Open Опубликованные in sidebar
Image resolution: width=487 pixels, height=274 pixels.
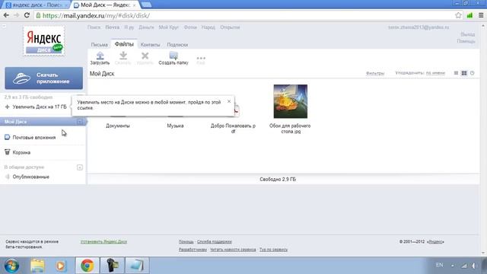pos(30,177)
